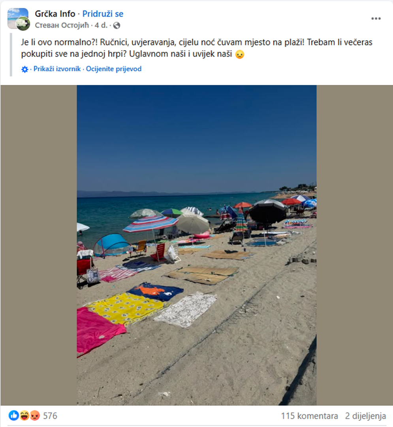Screen dimensions: 393x427
Task: Click the globe public audience icon
Action: pyautogui.click(x=117, y=26)
